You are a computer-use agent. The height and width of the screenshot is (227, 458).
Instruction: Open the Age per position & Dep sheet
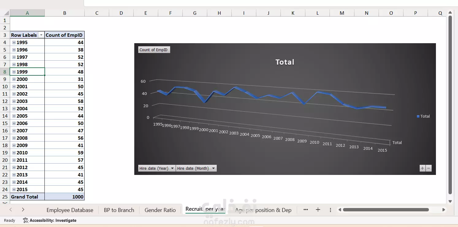click(263, 210)
